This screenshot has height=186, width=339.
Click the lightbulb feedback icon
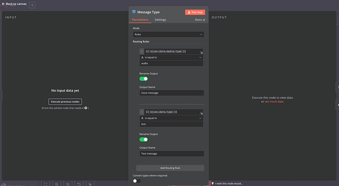point(213,183)
